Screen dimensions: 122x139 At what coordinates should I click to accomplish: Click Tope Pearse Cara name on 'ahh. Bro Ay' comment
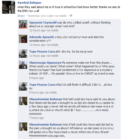point(42,52)
